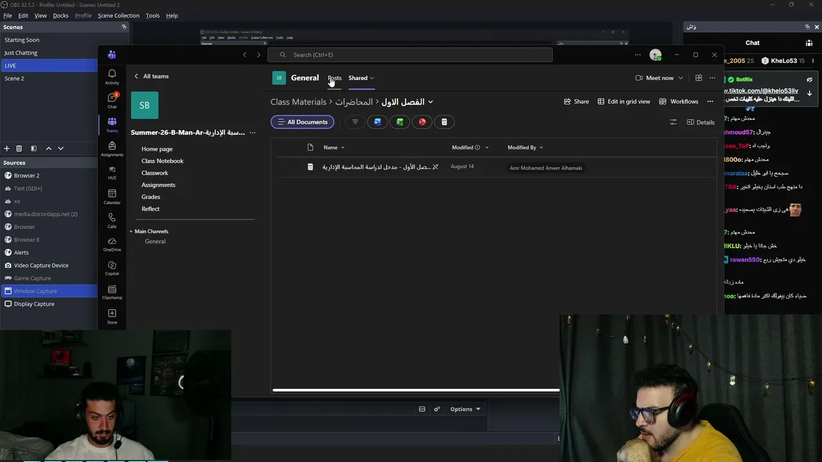Go back to All teams

point(151,76)
